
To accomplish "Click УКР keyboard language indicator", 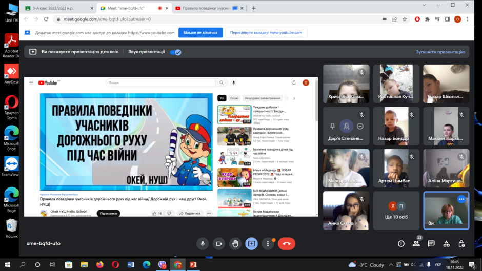I will coord(438,265).
